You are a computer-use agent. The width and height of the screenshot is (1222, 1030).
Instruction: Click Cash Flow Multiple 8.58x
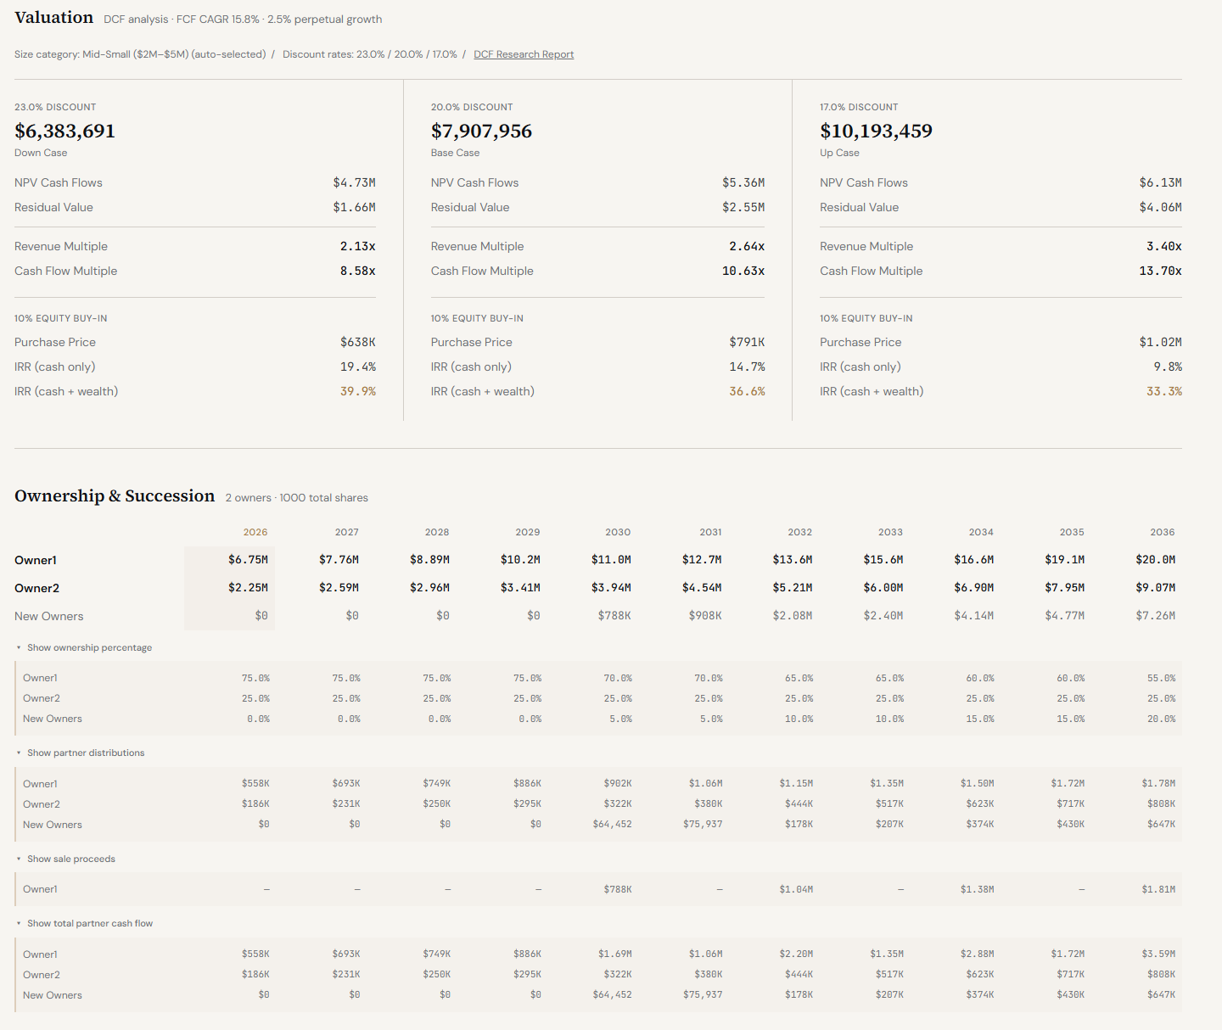(x=357, y=271)
